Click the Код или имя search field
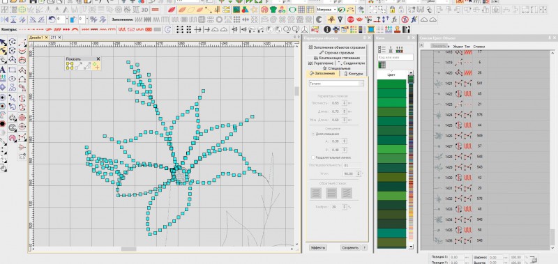 pyautogui.click(x=395, y=57)
